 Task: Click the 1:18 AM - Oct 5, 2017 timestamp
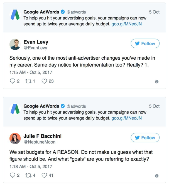tap(31, 167)
